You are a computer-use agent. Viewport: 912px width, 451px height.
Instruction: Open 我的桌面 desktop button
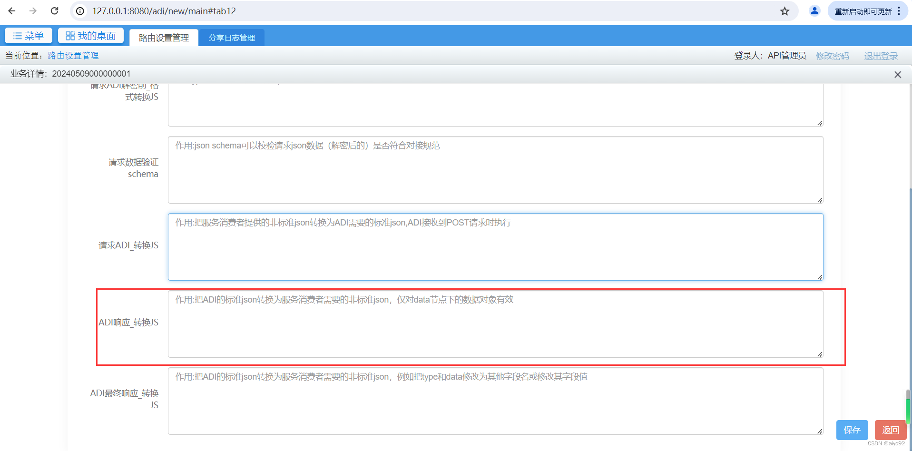[91, 36]
